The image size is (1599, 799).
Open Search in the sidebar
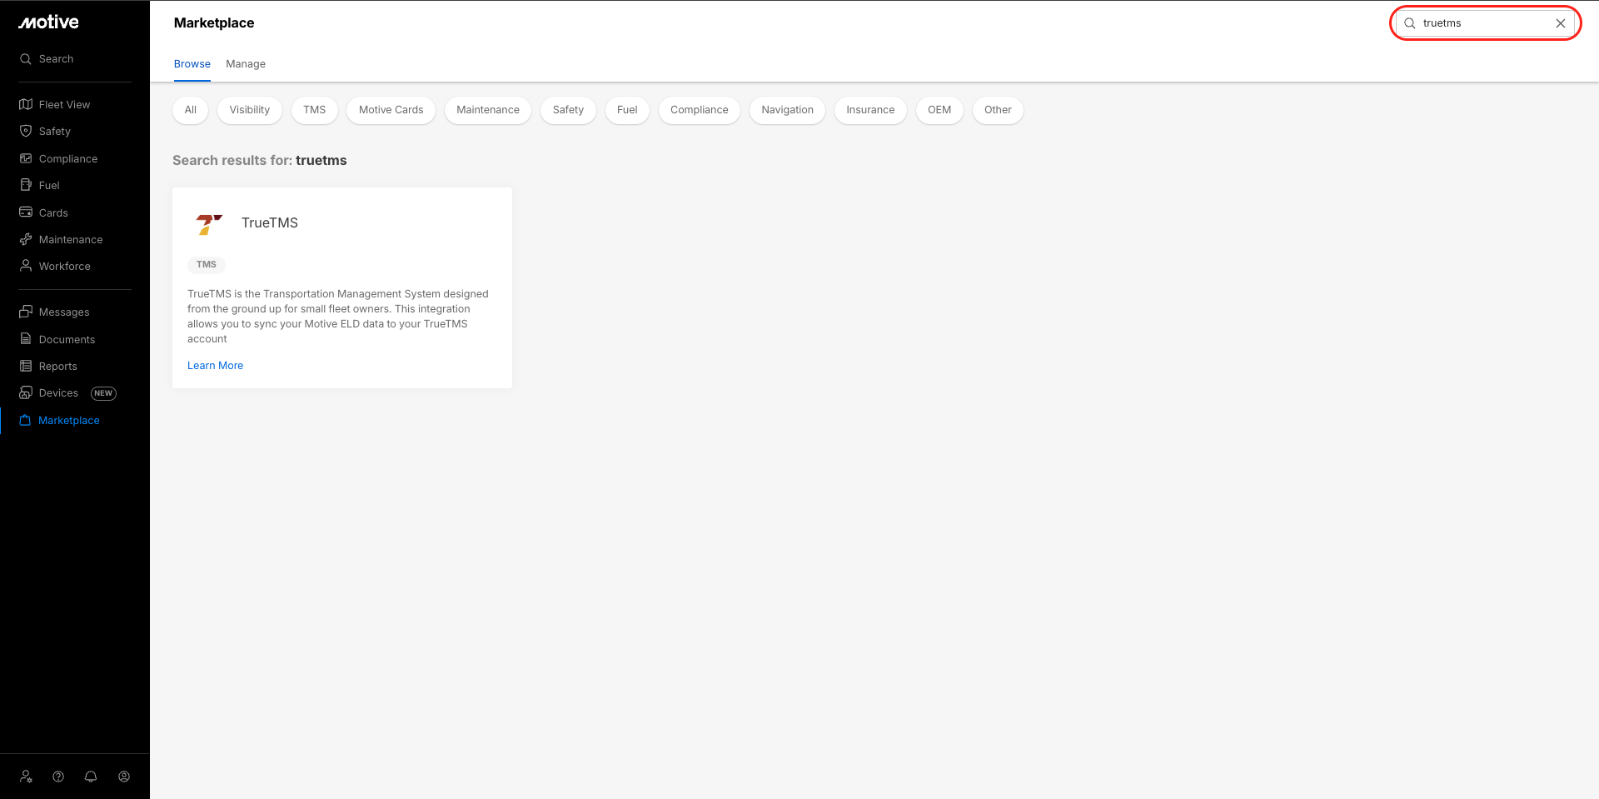tap(57, 59)
